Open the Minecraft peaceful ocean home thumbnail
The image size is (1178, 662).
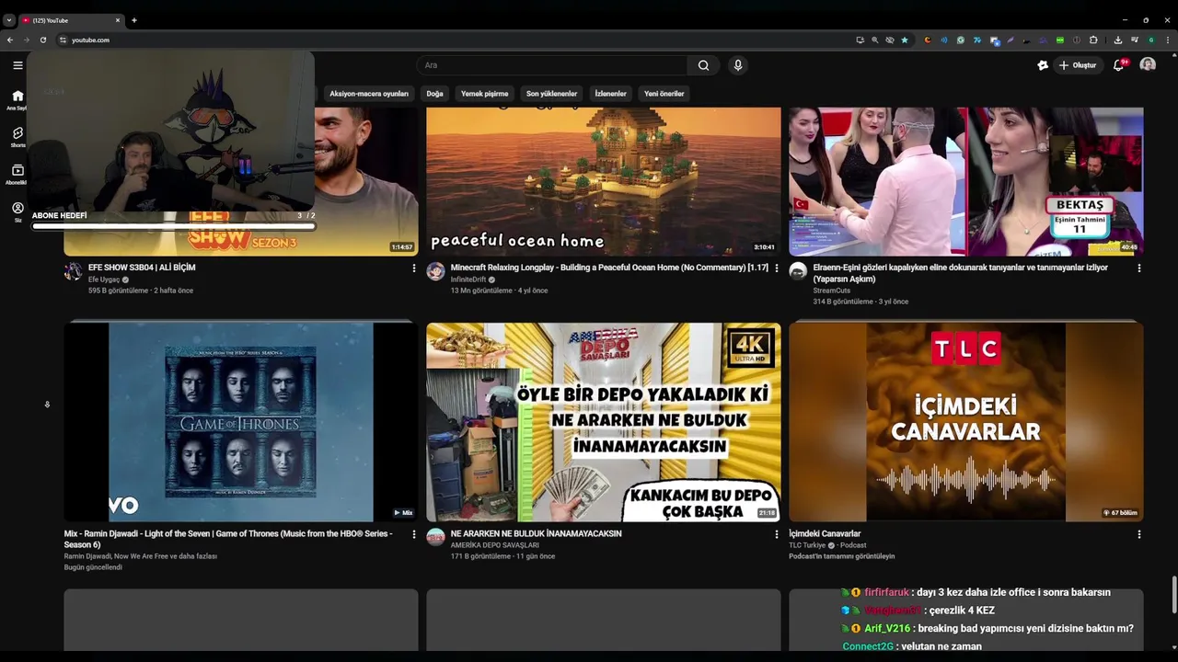tap(603, 181)
